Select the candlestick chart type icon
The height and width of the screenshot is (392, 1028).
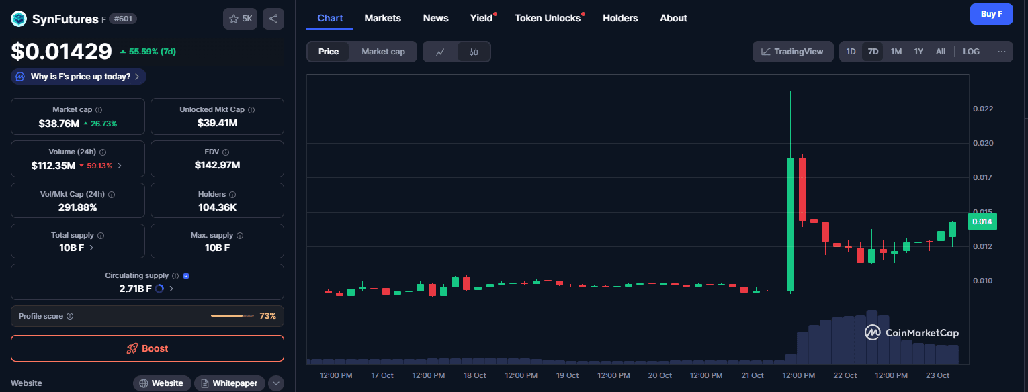(x=473, y=52)
